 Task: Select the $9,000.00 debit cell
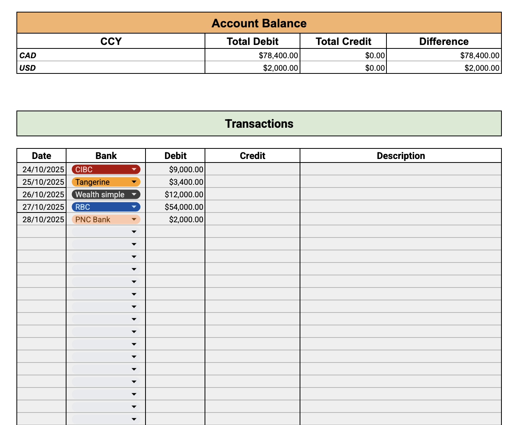coord(175,170)
